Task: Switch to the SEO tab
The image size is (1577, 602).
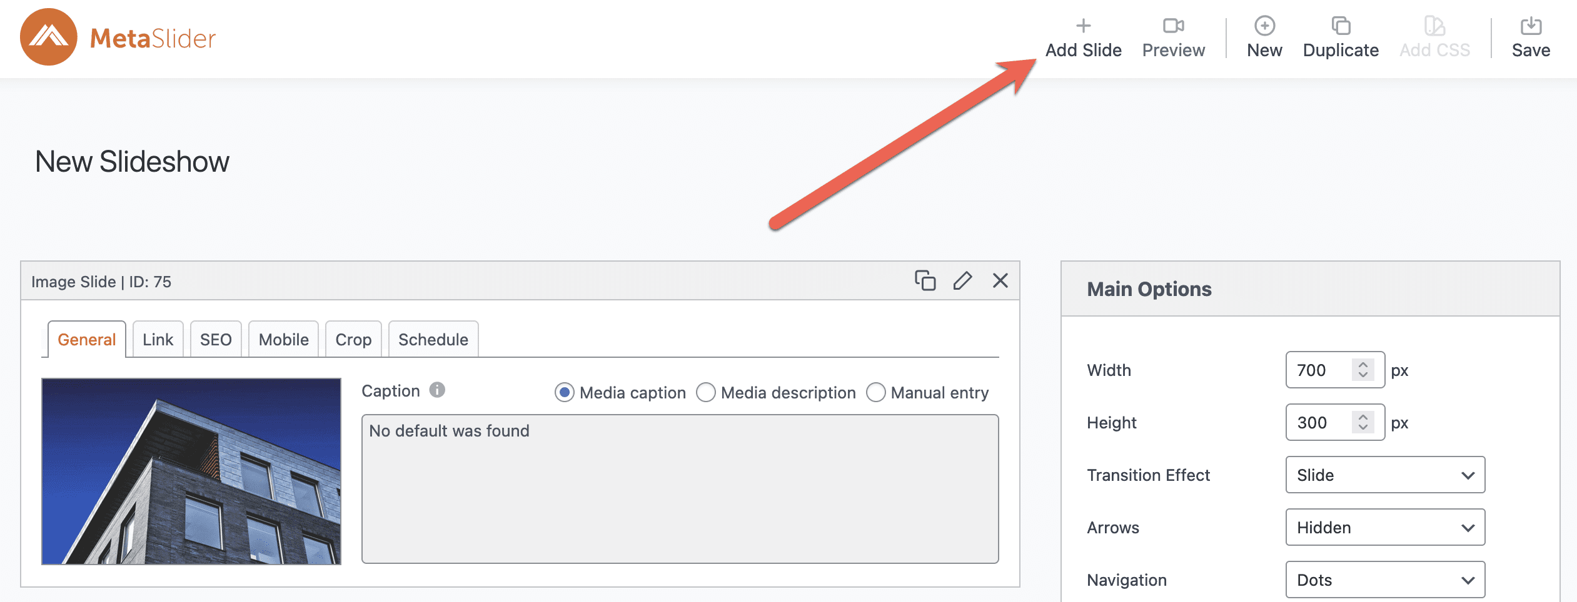Action: pos(216,340)
